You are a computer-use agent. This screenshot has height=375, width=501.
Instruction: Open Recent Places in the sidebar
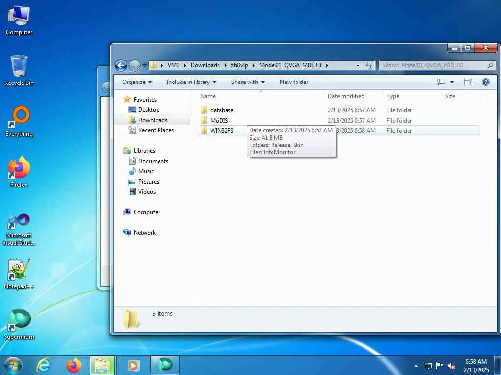point(156,130)
